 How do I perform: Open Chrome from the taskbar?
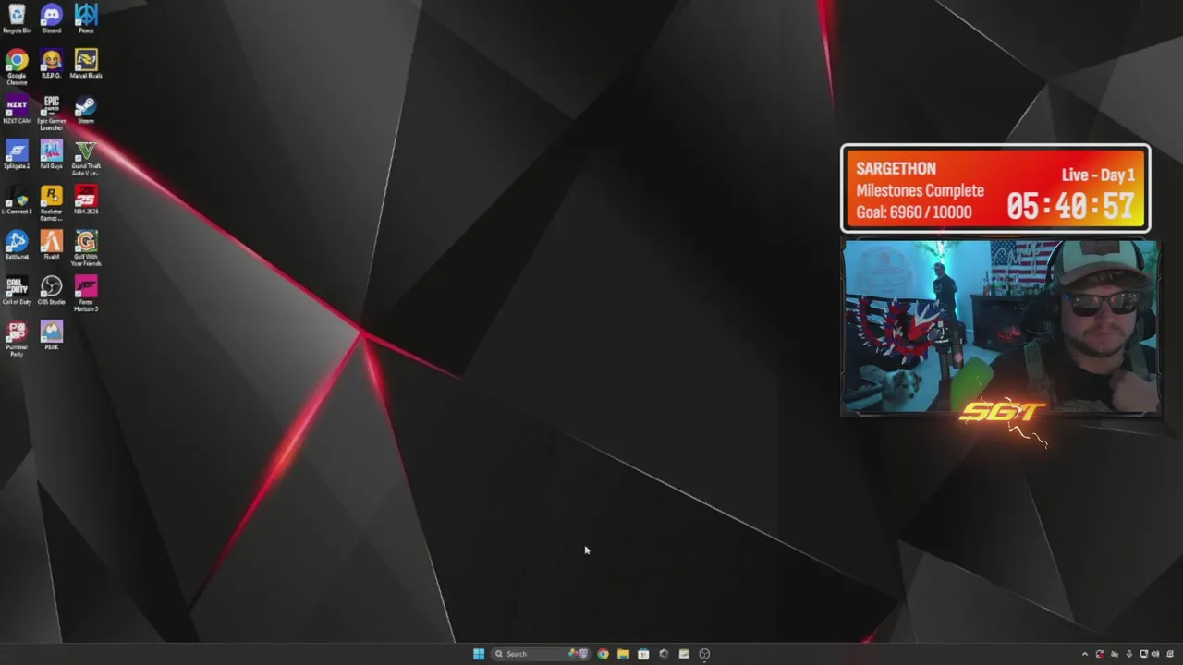pyautogui.click(x=603, y=654)
